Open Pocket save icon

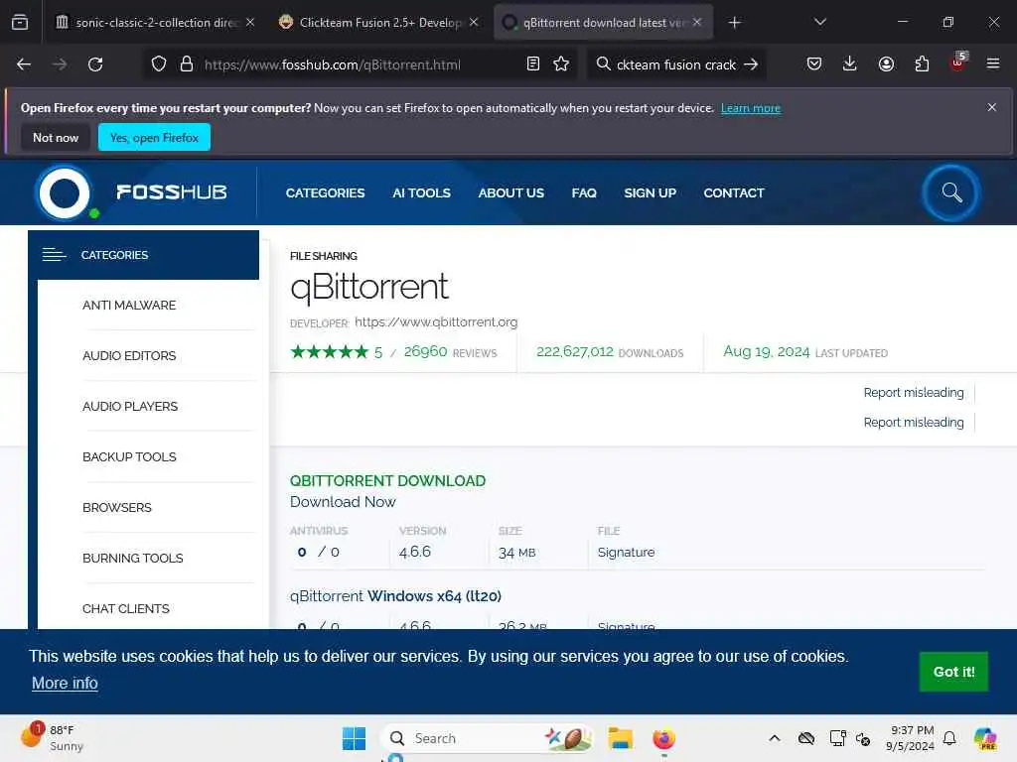pyautogui.click(x=814, y=63)
